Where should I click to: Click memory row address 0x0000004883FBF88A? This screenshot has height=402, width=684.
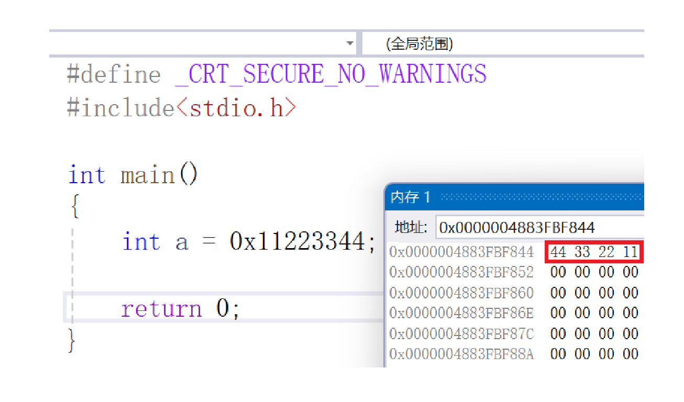pos(461,354)
